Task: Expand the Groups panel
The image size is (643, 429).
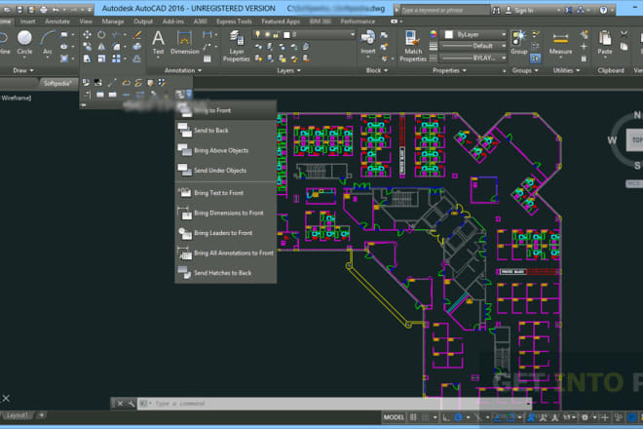Action: click(x=524, y=70)
